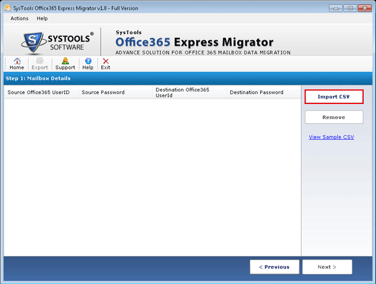The image size is (376, 284).
Task: Click the Home toolbar icon
Action: 17,64
